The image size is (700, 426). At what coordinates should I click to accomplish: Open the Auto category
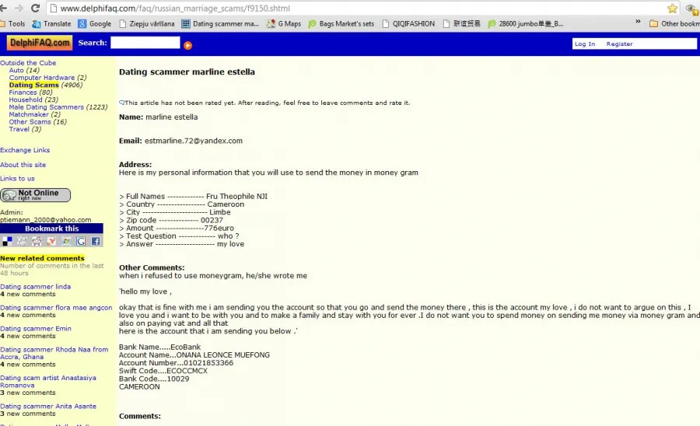tap(16, 70)
